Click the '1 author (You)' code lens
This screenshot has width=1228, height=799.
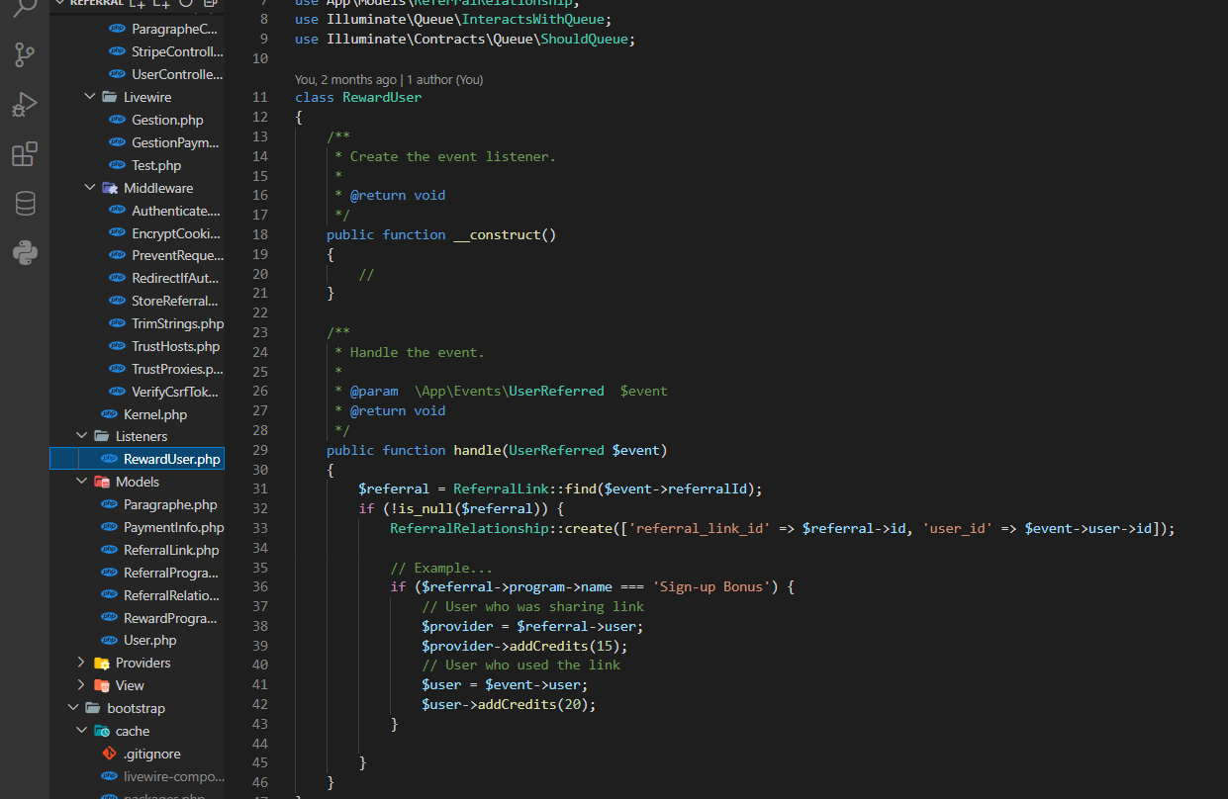click(444, 79)
